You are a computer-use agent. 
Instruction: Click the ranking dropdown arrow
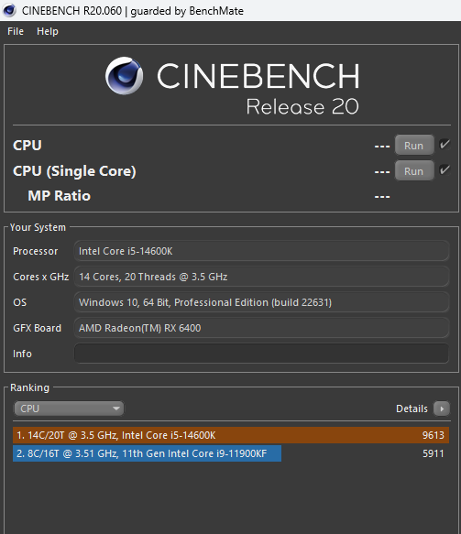pyautogui.click(x=116, y=409)
